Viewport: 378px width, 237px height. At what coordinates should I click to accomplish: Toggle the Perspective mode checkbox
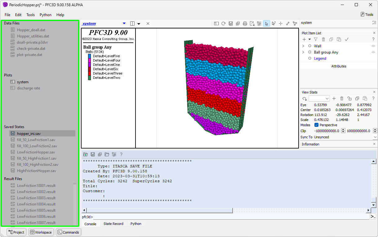click(x=316, y=125)
